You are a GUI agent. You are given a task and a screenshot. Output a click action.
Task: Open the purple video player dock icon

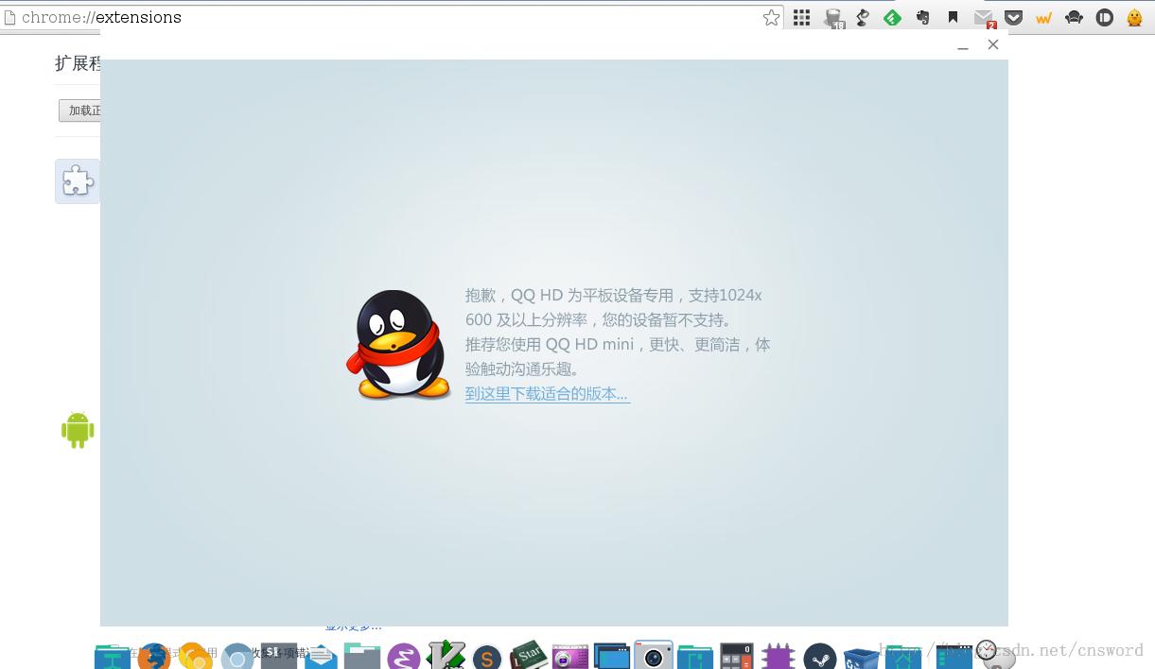570,657
